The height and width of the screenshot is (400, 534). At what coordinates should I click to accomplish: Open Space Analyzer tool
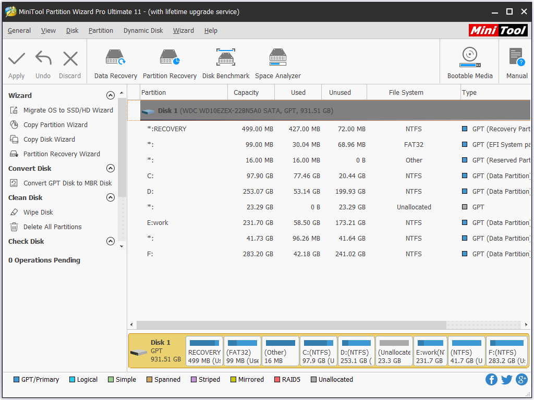pyautogui.click(x=278, y=64)
